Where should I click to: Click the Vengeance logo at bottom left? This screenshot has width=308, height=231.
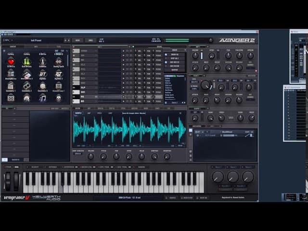coord(14,197)
